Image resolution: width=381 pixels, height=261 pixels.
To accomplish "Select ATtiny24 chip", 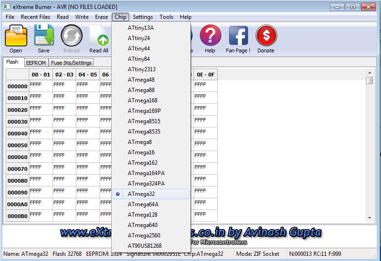I will click(151, 38).
